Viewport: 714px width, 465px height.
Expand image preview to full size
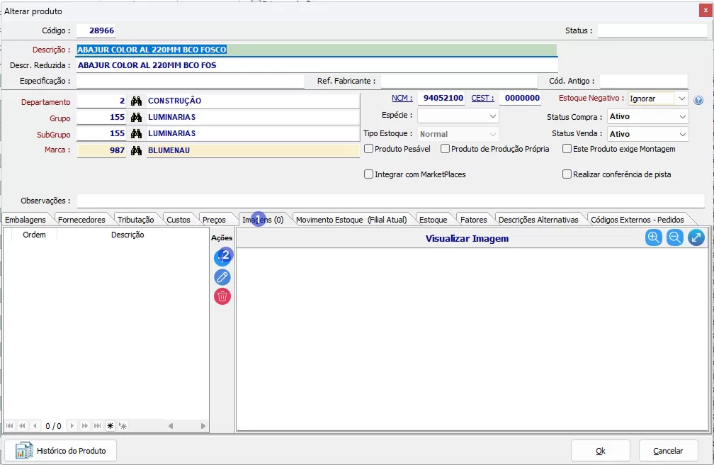coord(696,238)
